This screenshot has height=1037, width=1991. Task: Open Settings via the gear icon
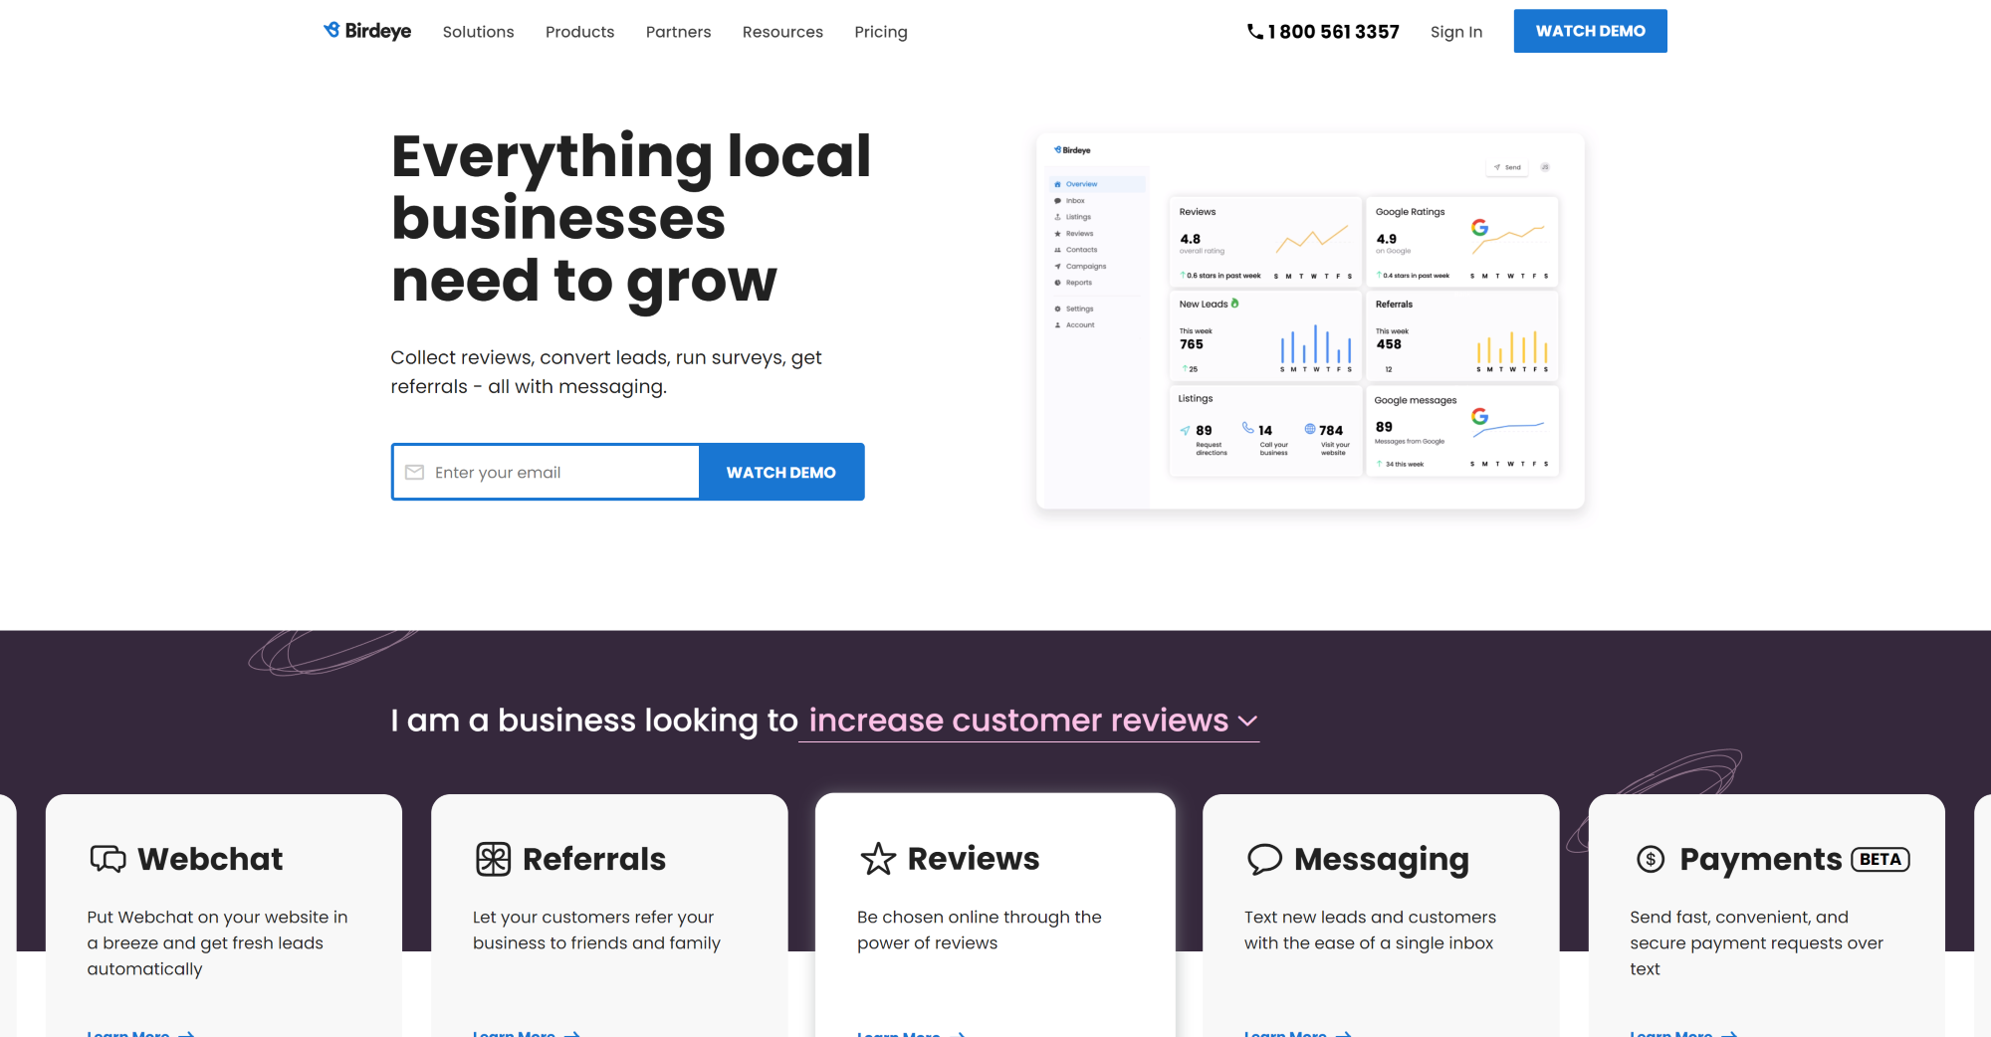point(1058,309)
